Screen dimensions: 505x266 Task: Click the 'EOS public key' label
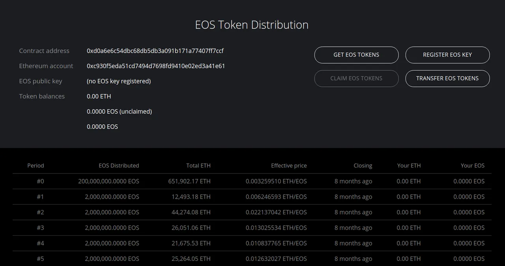41,81
